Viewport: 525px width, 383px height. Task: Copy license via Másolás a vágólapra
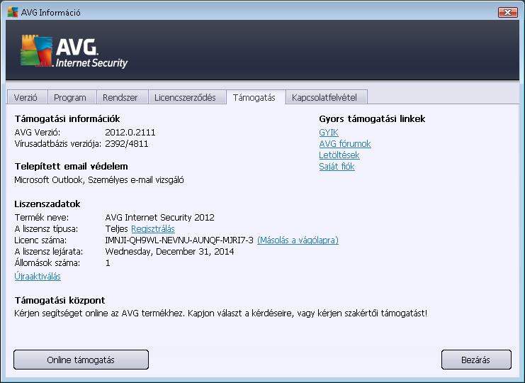point(298,240)
